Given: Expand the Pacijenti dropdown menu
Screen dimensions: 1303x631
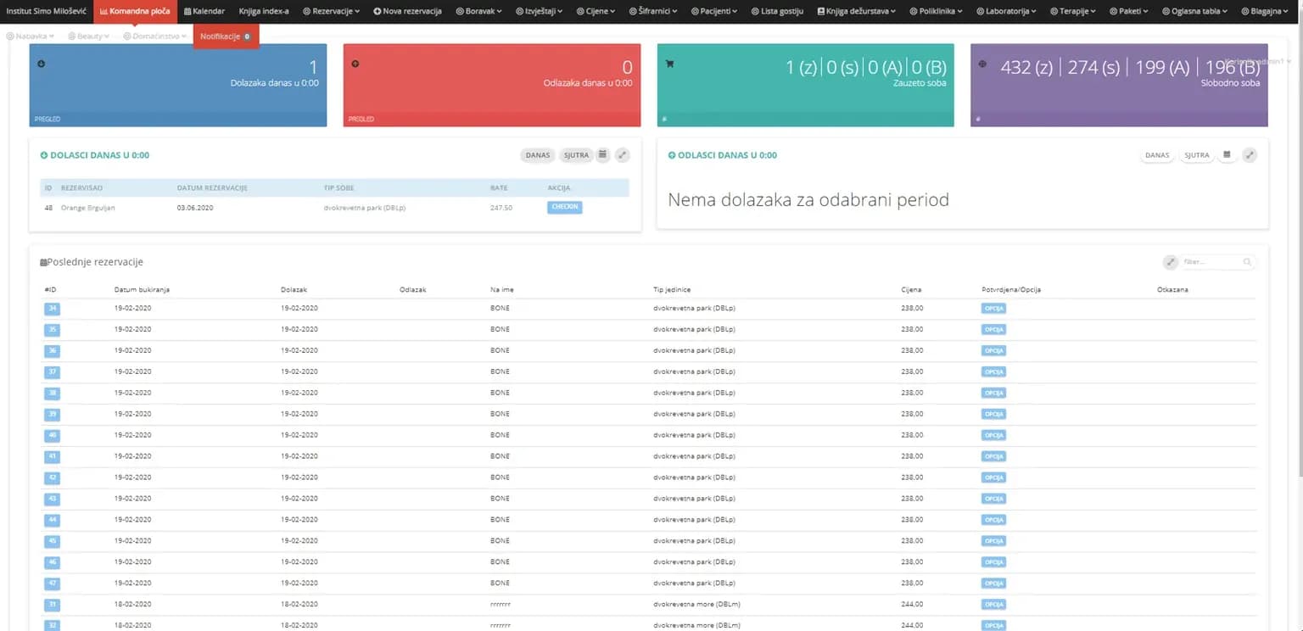Looking at the screenshot, I should tap(713, 11).
